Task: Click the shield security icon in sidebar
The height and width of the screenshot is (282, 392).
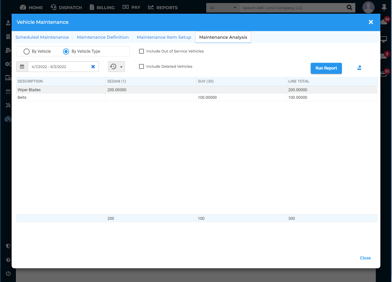Action: [x=8, y=246]
